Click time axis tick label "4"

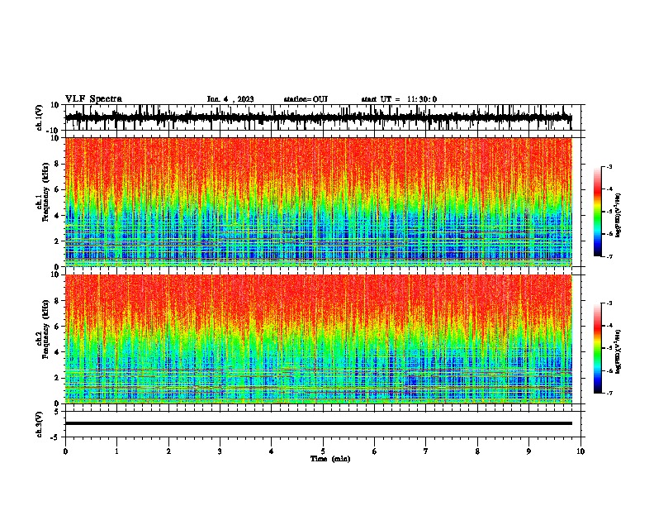click(x=272, y=451)
